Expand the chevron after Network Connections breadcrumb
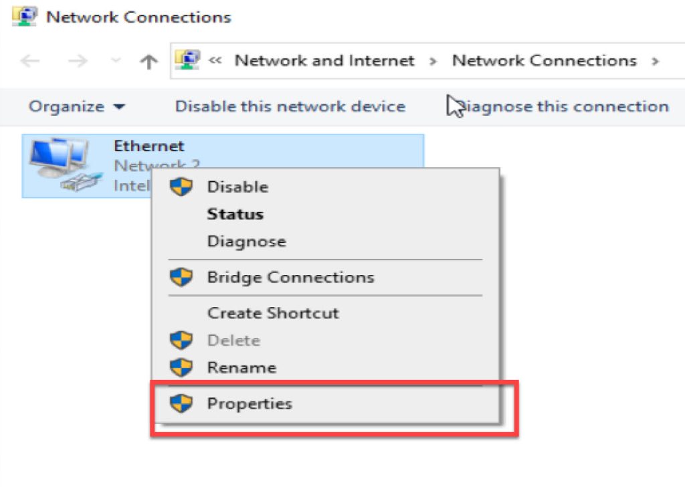Screen dimensions: 685x487 pos(655,62)
